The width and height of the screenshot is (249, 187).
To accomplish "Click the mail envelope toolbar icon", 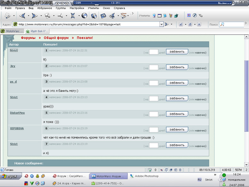I will pos(103,16).
